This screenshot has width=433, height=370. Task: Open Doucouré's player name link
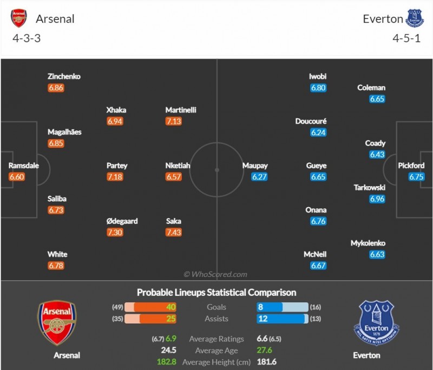[311, 121]
